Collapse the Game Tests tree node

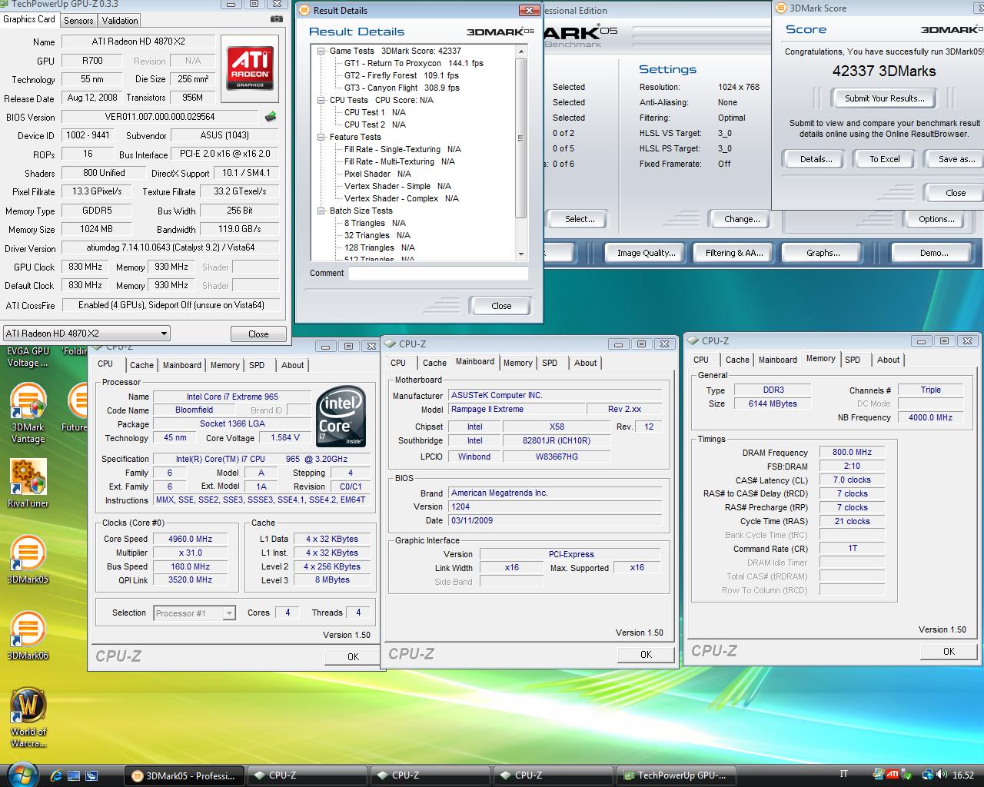321,51
